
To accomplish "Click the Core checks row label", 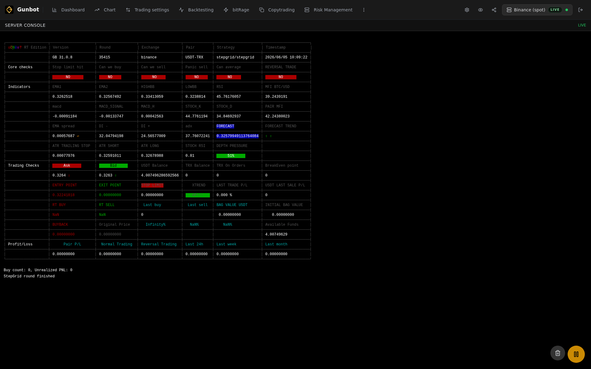I will (20, 67).
